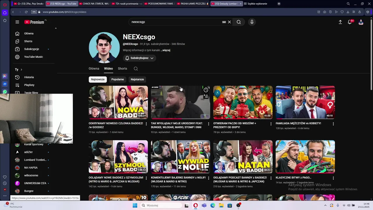Open options for SZYMOOL BADDIEZ video

pyautogui.click(x=146, y=178)
